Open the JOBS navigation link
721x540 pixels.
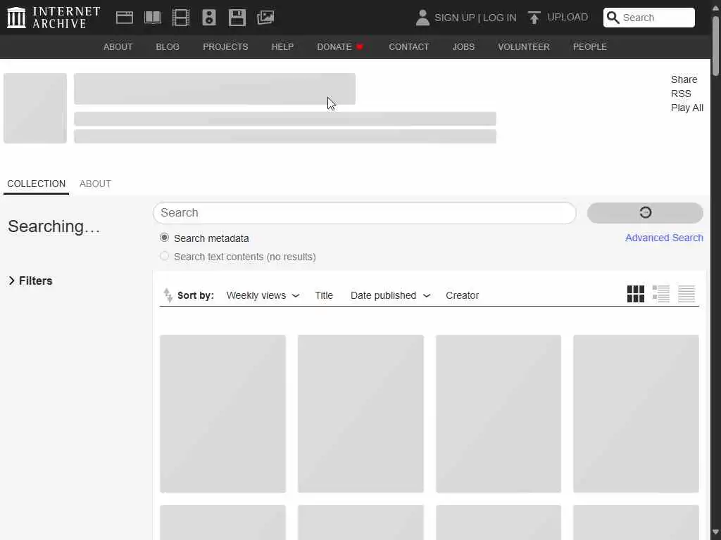[463, 47]
